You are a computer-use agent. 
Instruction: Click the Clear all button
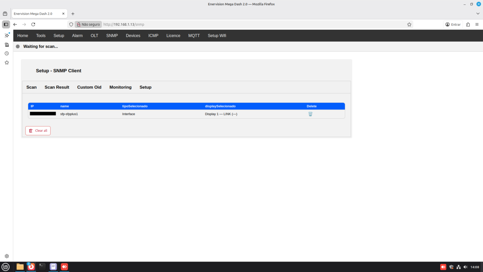coord(38,131)
